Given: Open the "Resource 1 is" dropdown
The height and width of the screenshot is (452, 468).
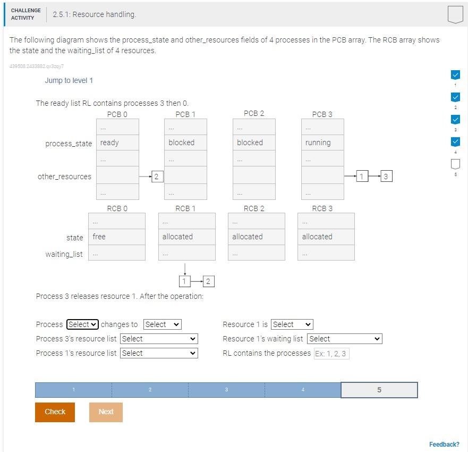Looking at the screenshot, I should (292, 324).
